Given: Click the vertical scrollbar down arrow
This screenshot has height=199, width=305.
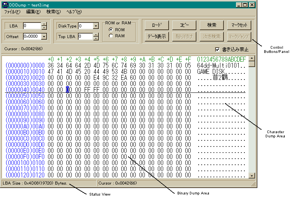Looking at the screenshot, I should (x=252, y=175).
